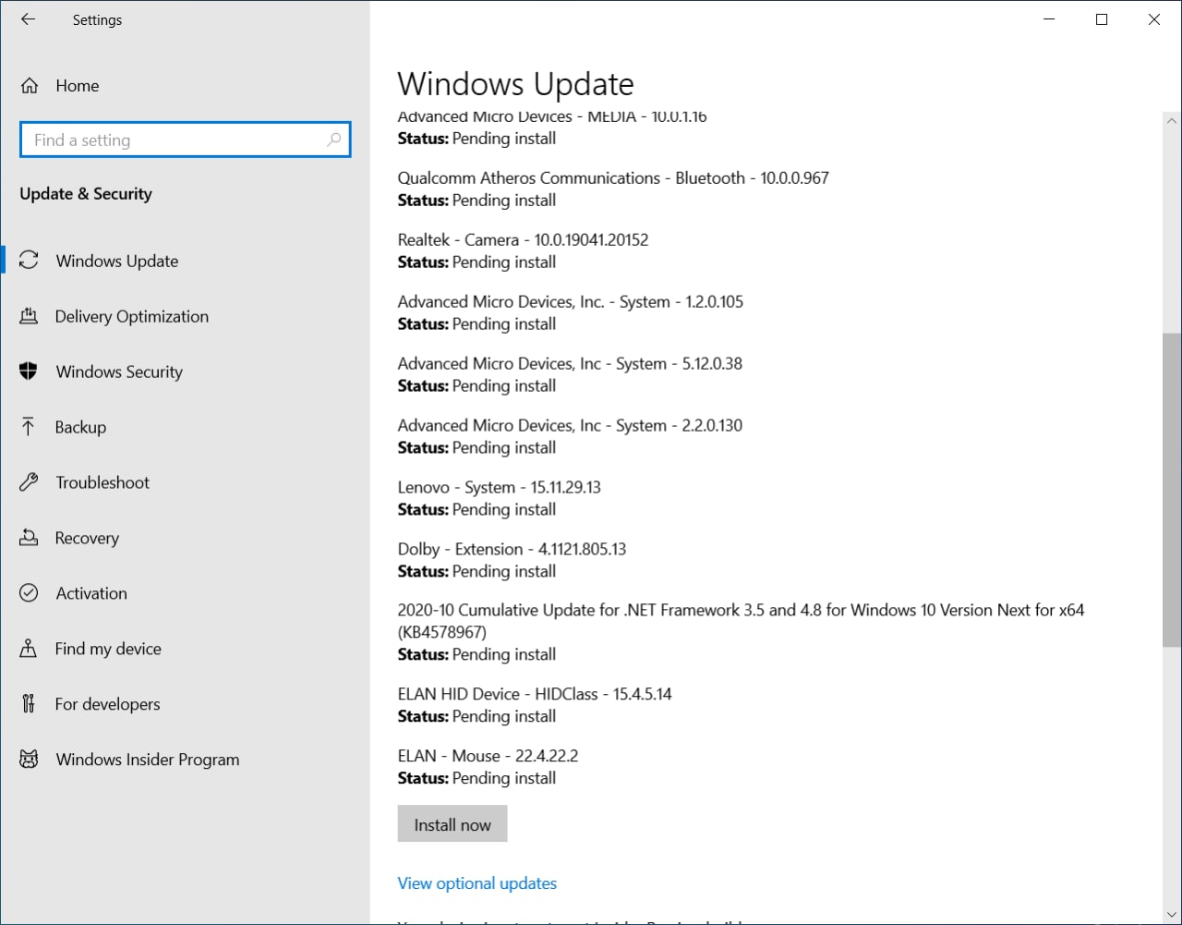The height and width of the screenshot is (925, 1182).
Task: Click AMD System 2.2.0.130 update entry
Action: (570, 426)
